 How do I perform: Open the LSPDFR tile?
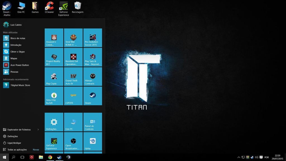73,96
